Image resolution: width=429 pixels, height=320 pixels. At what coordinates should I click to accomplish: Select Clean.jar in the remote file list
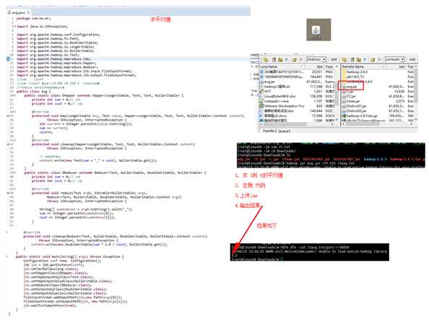tap(353, 101)
